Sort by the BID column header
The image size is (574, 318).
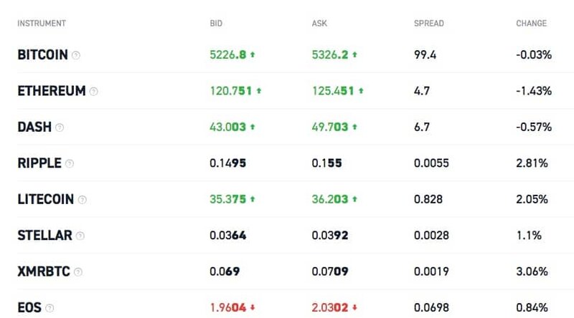coord(216,24)
